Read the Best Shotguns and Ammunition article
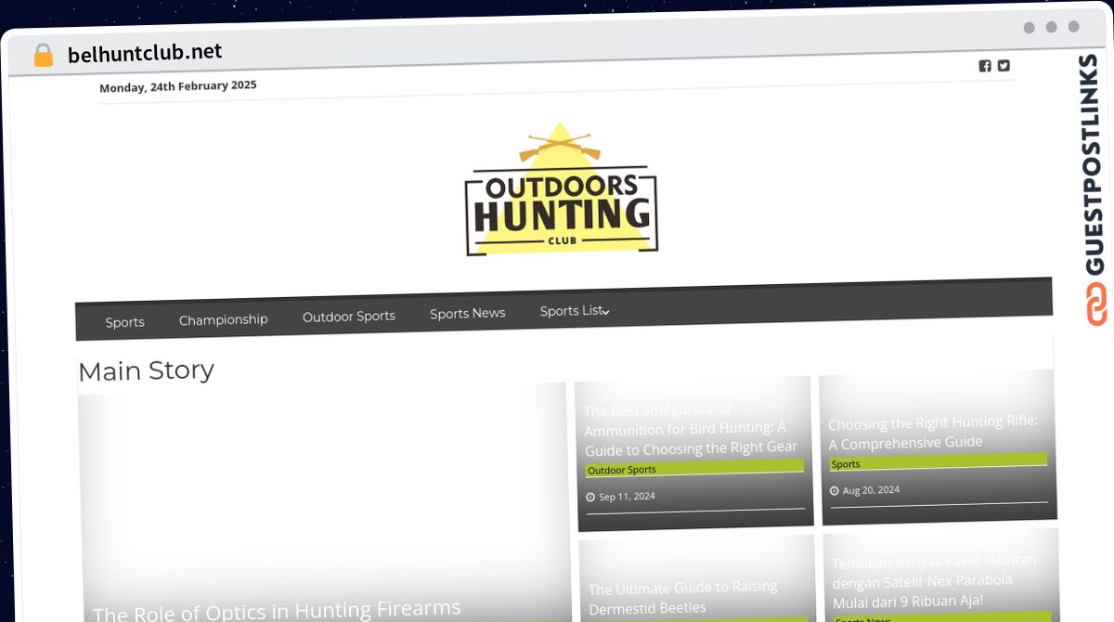 coord(691,429)
